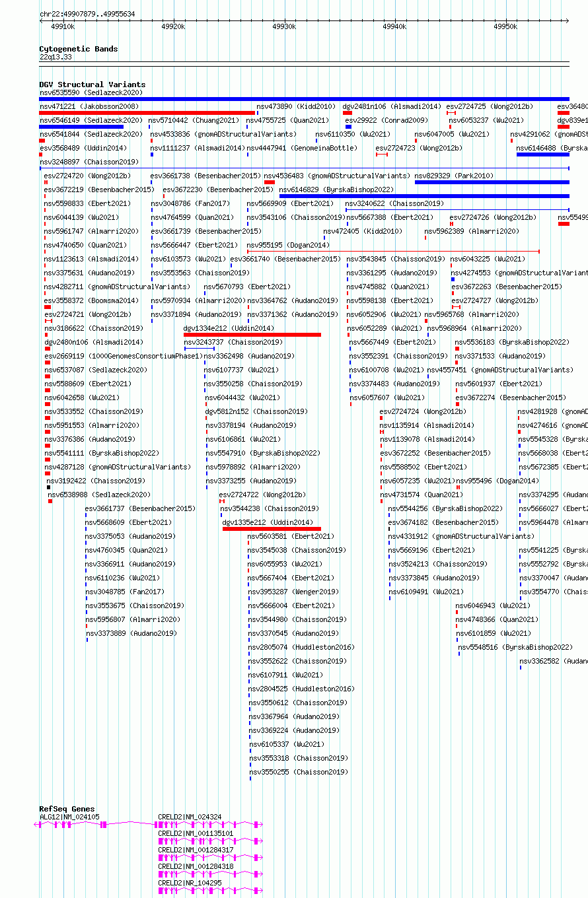588x898 pixels.
Task: Click the red bar under dgv1334e212 (Uddin2014)
Action: coord(252,335)
